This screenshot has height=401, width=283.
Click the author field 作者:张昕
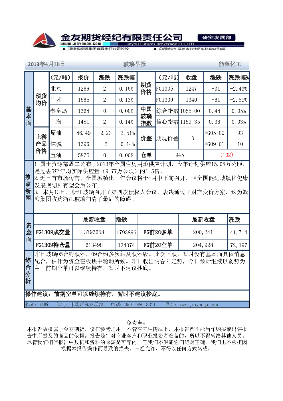[37, 305]
